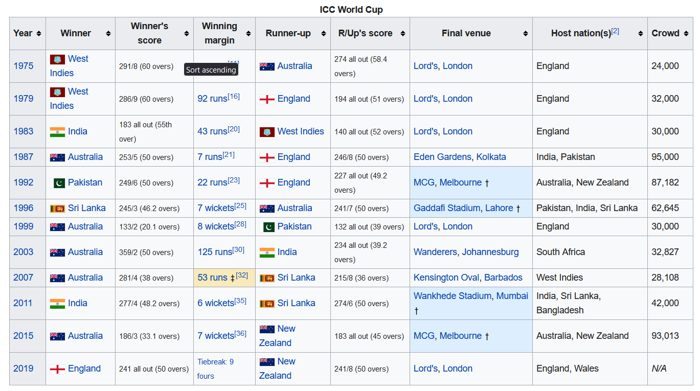Screen dimensions: 700x391
Task: Open Melbourne link in 2015 row
Action: [461, 336]
